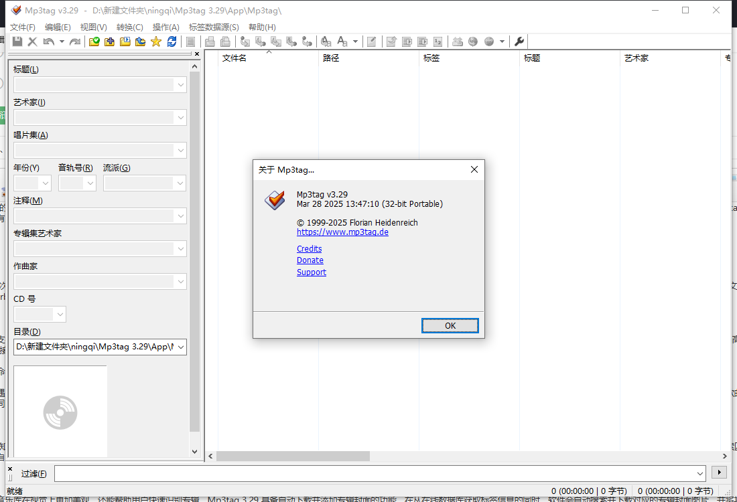Viewport: 737px width, 502px height.
Task: Click the yellow star favorites icon
Action: (156, 41)
